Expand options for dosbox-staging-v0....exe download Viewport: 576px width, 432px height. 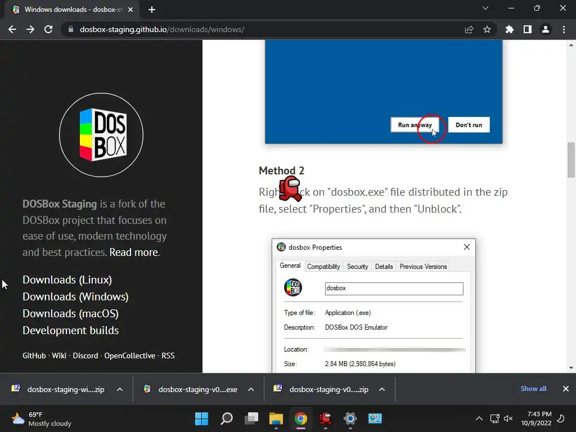coord(251,389)
